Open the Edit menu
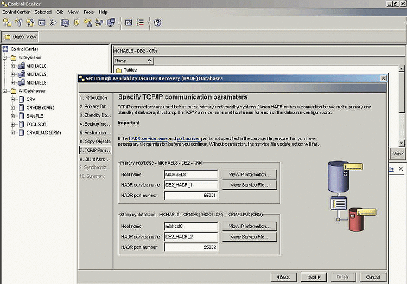 point(60,12)
